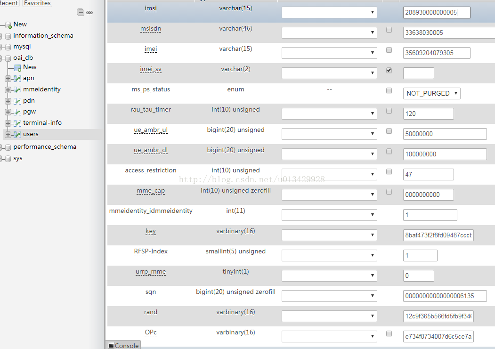Switch to the Recent tab
This screenshot has width=495, height=349.
9,3
